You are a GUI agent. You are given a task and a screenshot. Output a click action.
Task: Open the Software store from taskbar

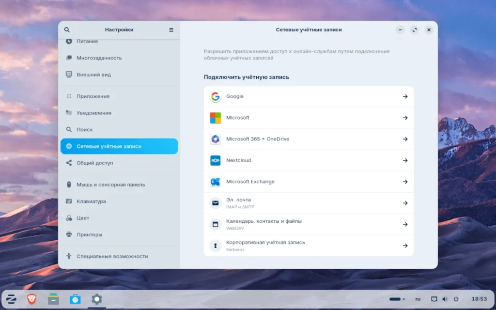[x=75, y=299]
